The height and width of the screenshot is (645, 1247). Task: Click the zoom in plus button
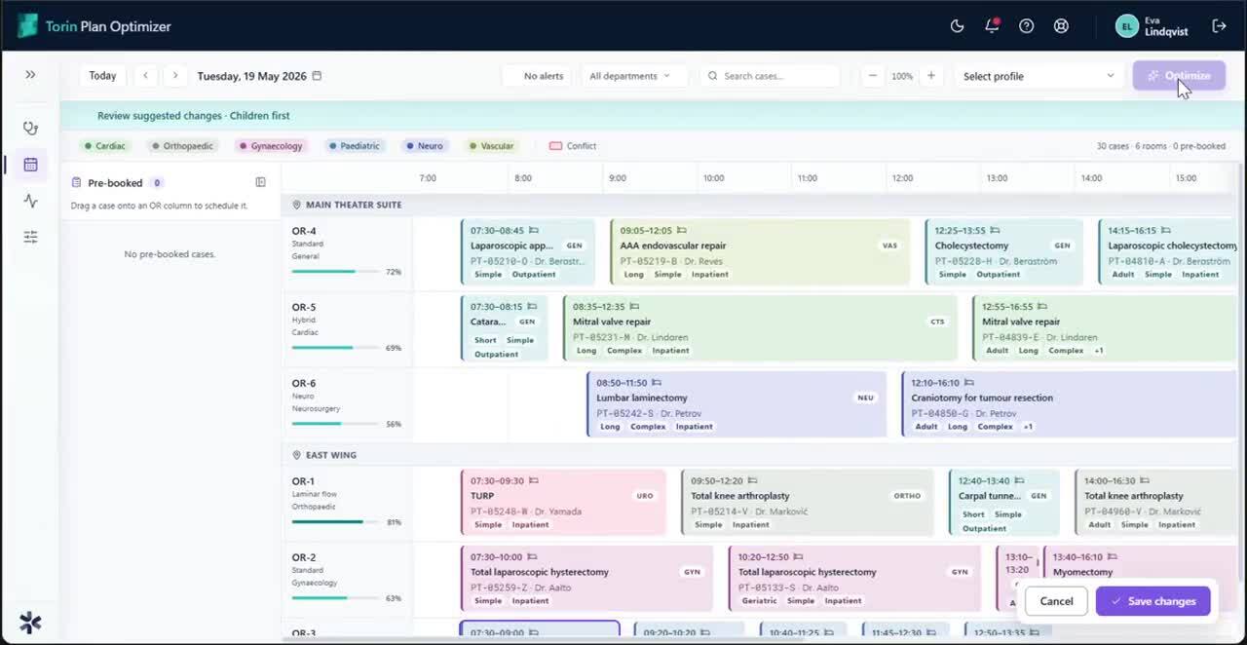930,76
